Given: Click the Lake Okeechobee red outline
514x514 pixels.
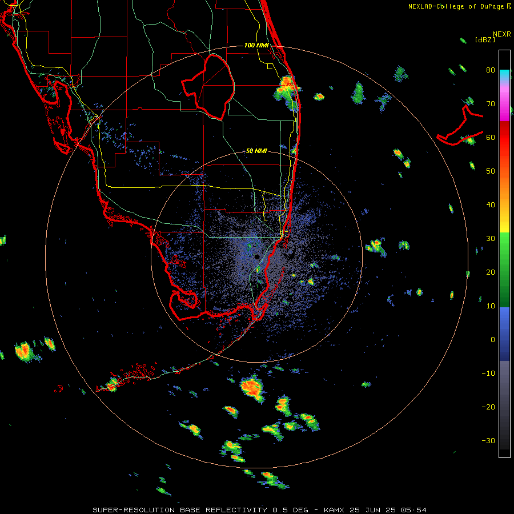Looking at the screenshot, I should click(208, 87).
